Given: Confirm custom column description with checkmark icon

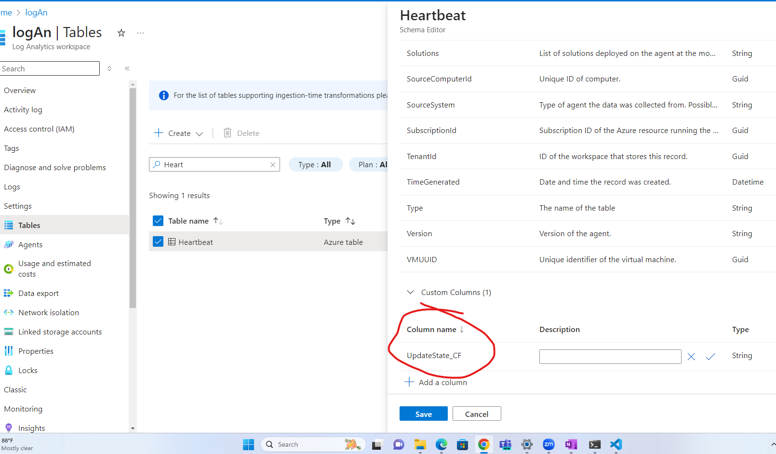Looking at the screenshot, I should 710,357.
